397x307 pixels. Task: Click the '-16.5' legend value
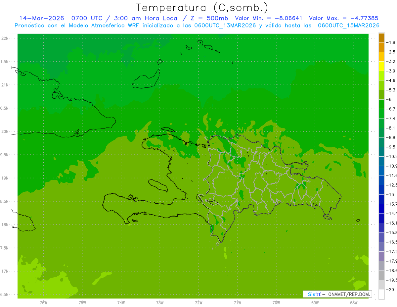392,242
